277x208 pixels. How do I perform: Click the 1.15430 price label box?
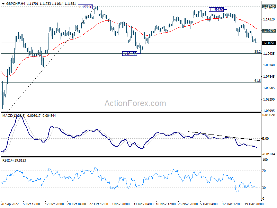(x=216, y=10)
